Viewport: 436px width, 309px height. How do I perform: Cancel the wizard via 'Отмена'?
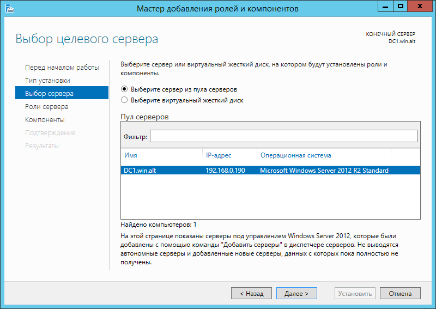[x=400, y=293]
